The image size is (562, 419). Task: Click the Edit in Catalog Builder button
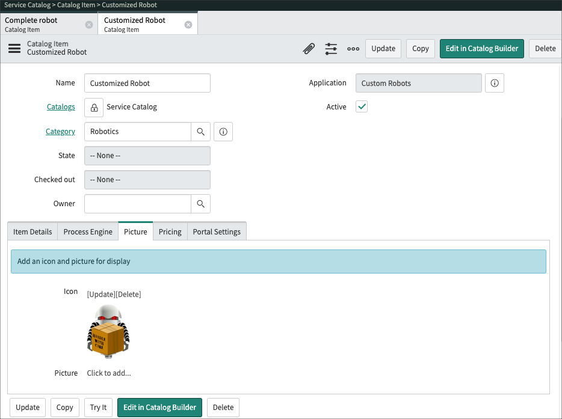pyautogui.click(x=481, y=49)
